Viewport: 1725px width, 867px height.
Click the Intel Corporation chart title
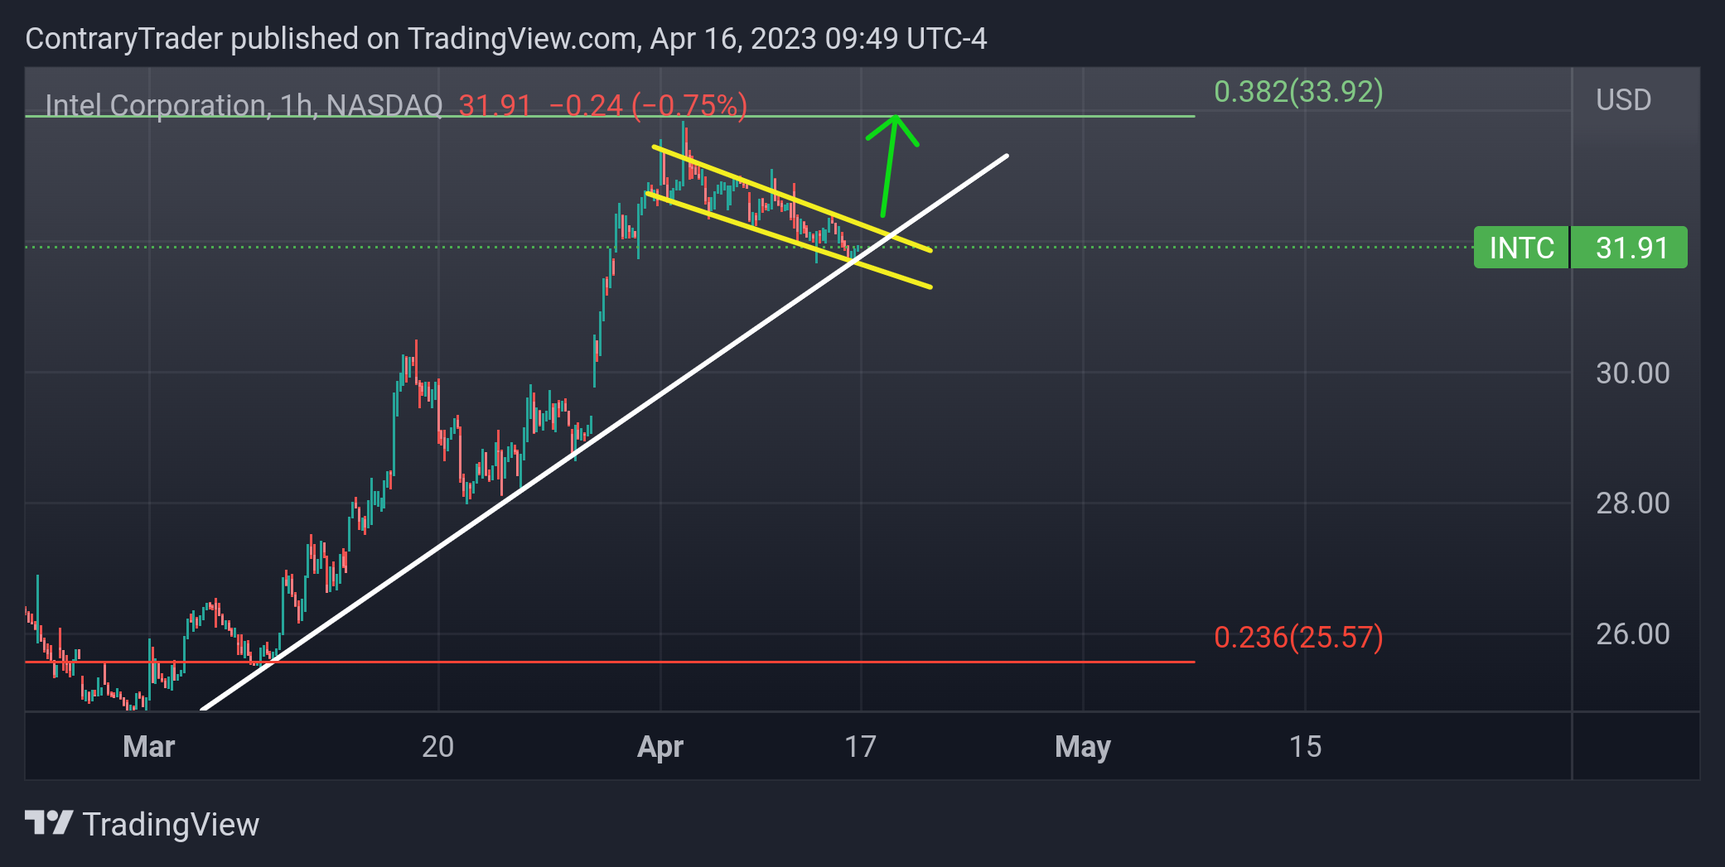coord(244,105)
